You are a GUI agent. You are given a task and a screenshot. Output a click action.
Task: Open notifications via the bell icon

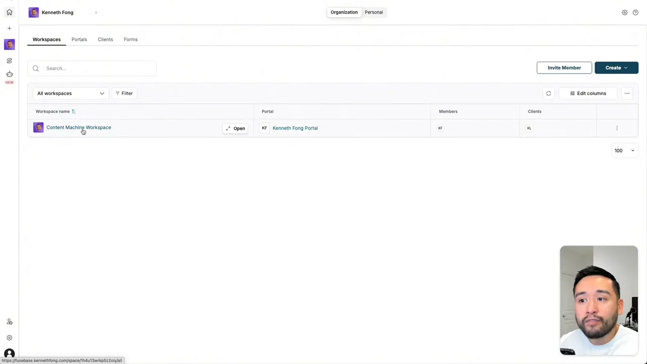tap(625, 12)
